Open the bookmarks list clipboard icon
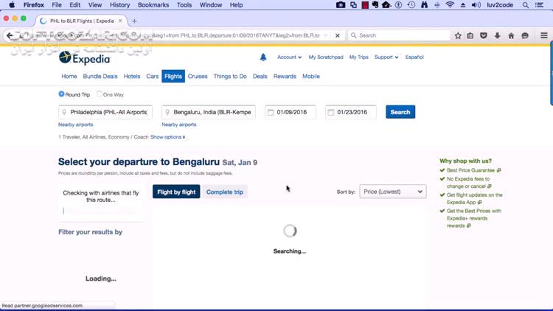 470,35
